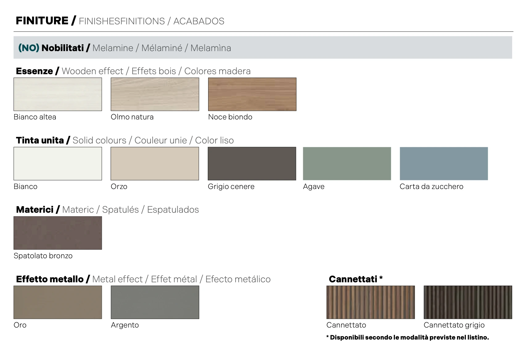Click the Orzo beige swatch
531x362 pixels.
(x=155, y=163)
